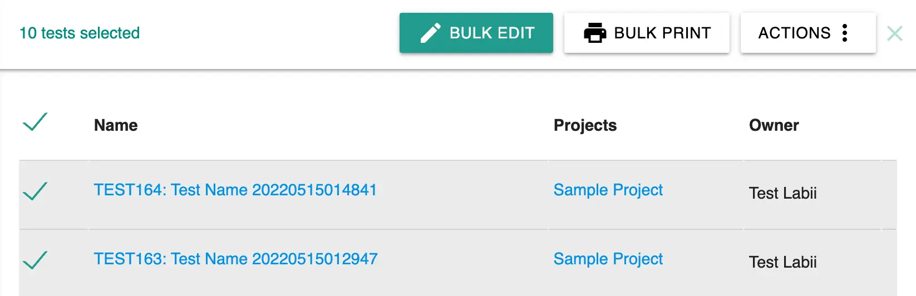Click Test Labii owner in TEST164 row
Screen dimensions: 916x296
pyautogui.click(x=783, y=193)
